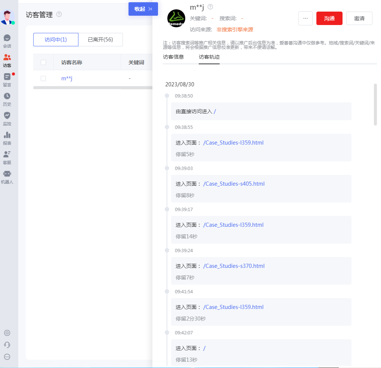Open the m**j visitor link in table
Screen dimensions: 381x368
click(66, 78)
